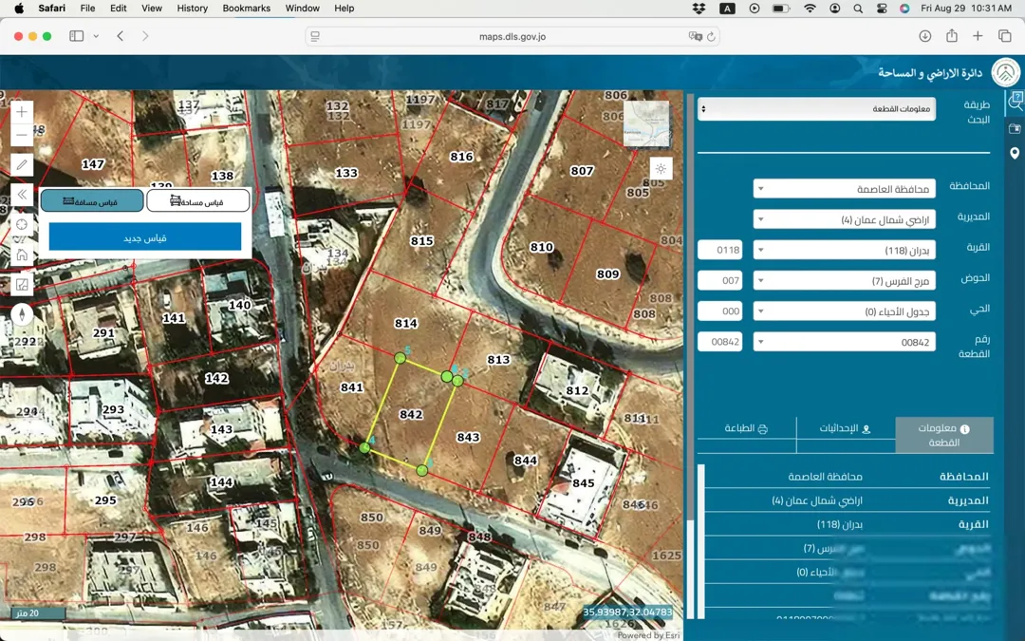
Task: Go to the map home extent
Action: pos(22,255)
